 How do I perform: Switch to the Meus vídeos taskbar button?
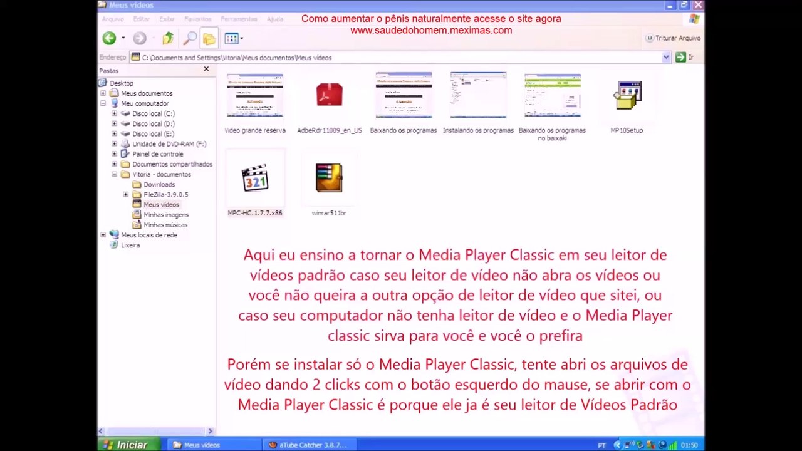(x=215, y=445)
